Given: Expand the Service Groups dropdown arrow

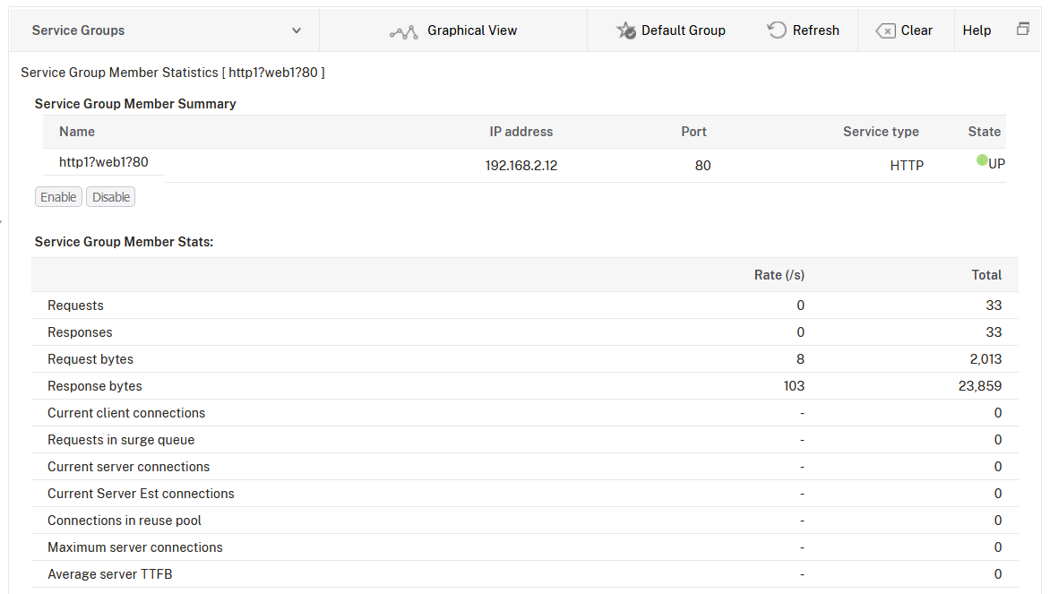Looking at the screenshot, I should pyautogui.click(x=297, y=30).
